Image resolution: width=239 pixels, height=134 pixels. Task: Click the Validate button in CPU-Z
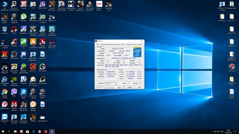pyautogui.click(x=130, y=87)
